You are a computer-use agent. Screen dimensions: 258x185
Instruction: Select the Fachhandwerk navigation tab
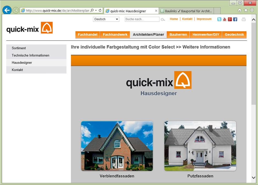[115, 34]
